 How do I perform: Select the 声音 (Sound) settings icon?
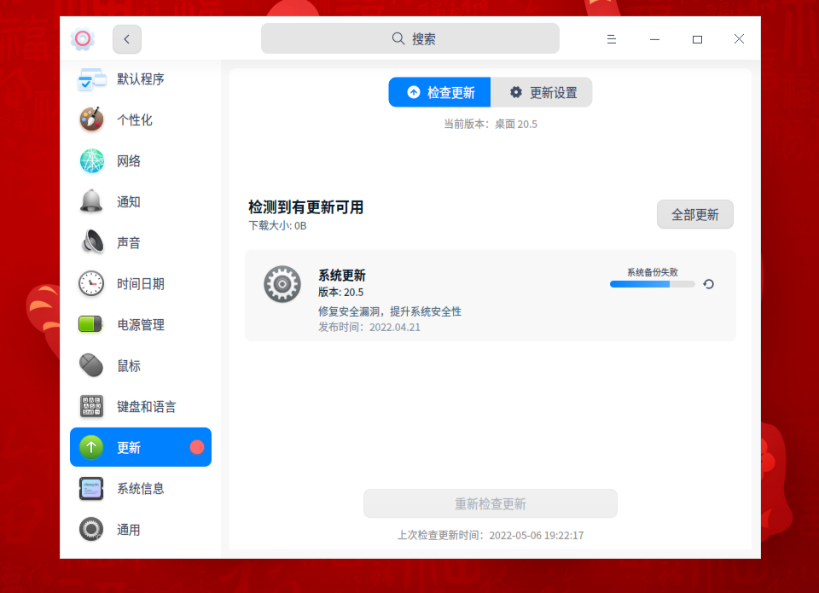coord(91,242)
